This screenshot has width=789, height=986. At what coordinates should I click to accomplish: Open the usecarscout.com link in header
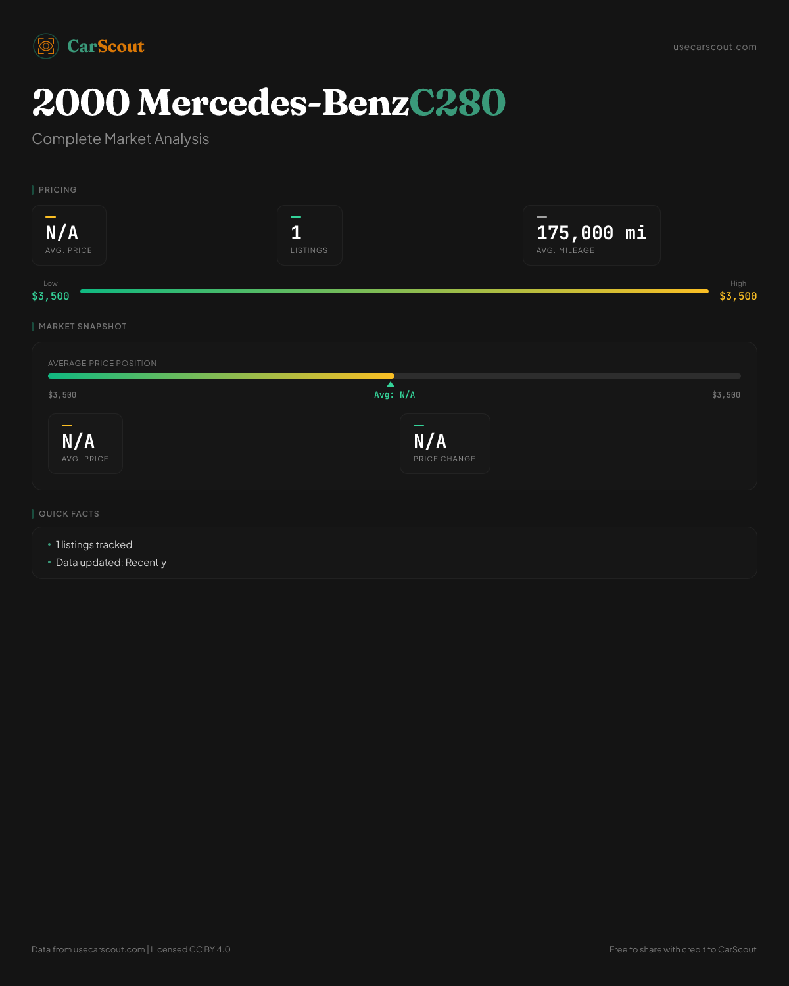(715, 47)
